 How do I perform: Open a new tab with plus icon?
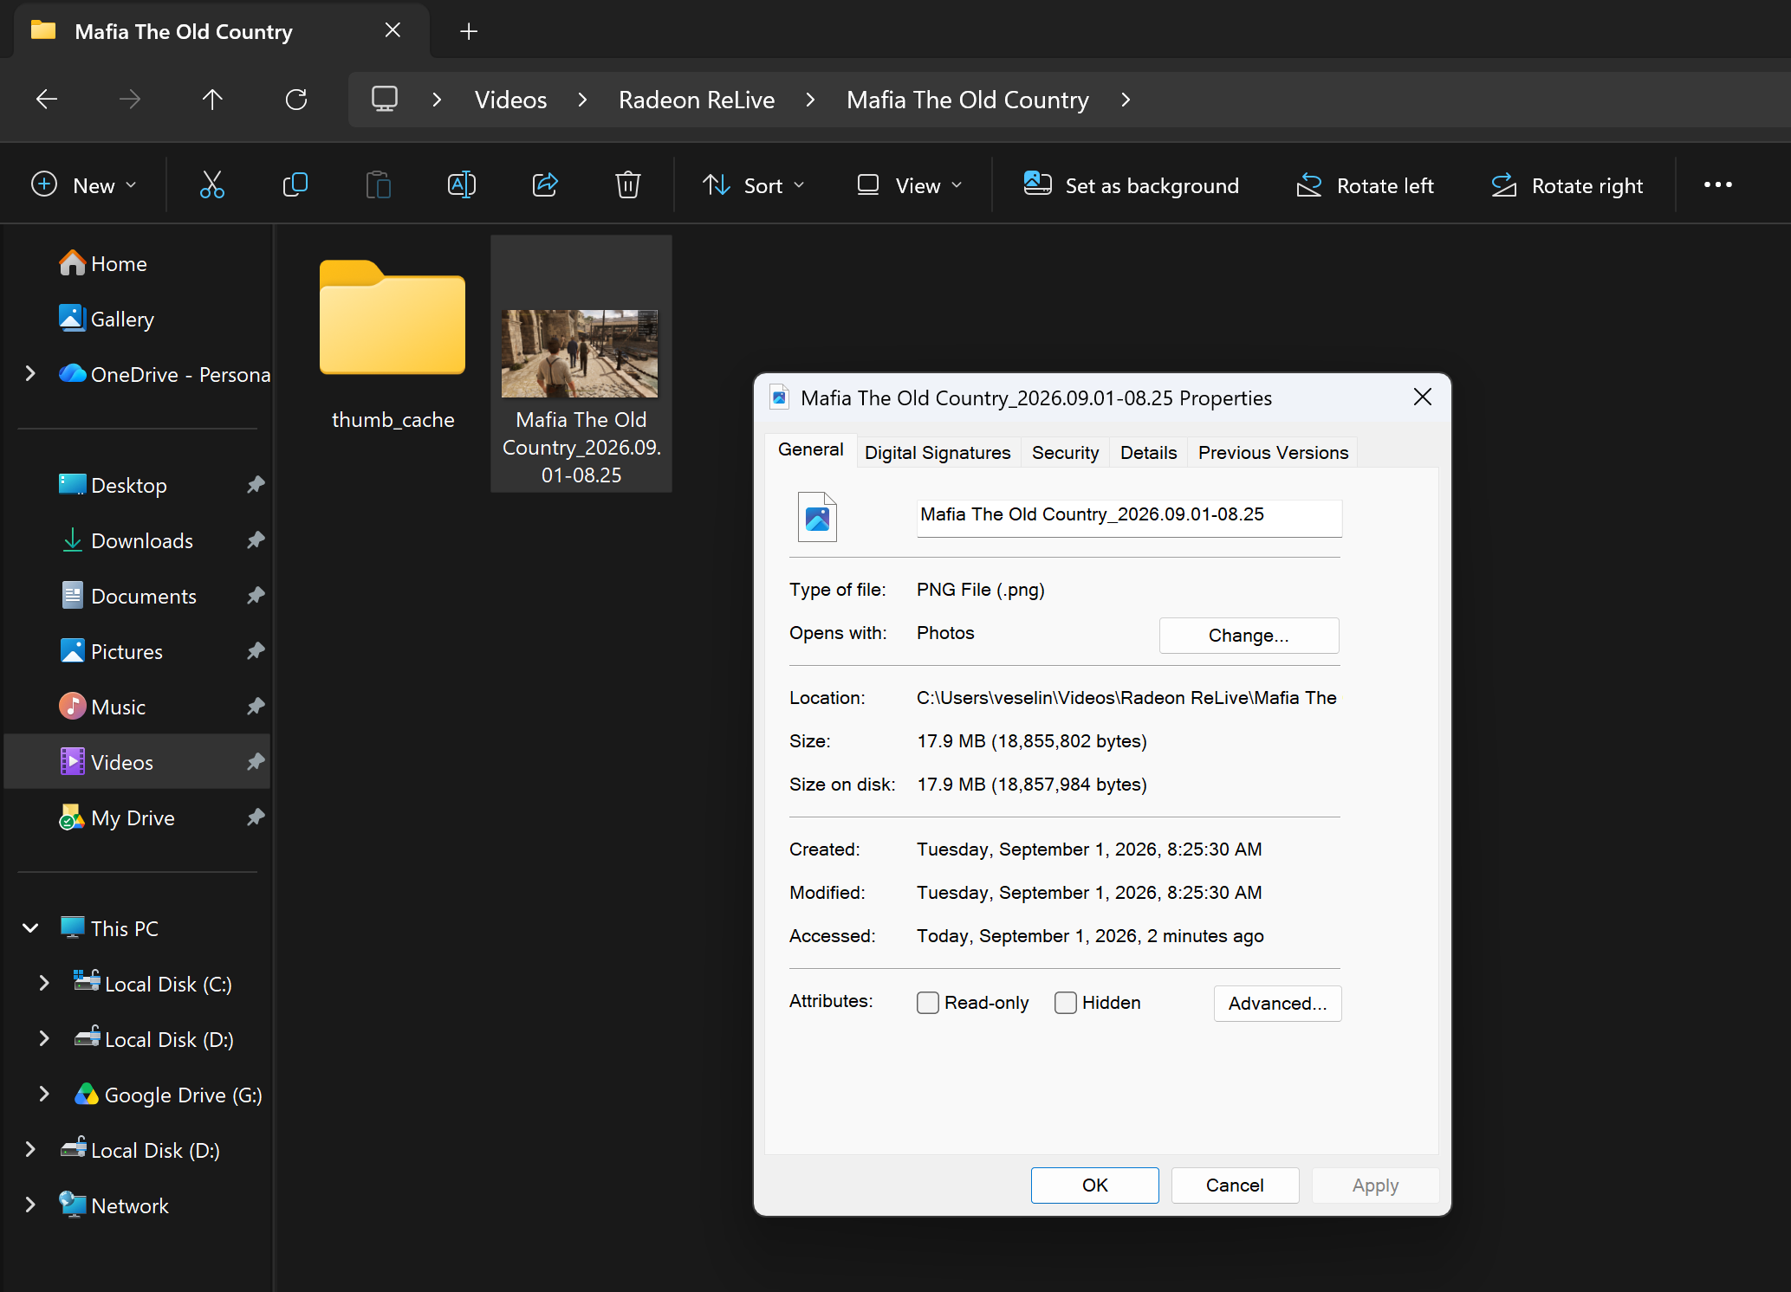pyautogui.click(x=469, y=31)
